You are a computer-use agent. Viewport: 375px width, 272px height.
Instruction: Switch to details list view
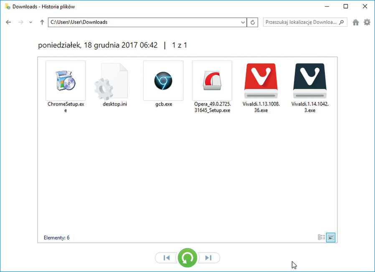tap(322, 237)
